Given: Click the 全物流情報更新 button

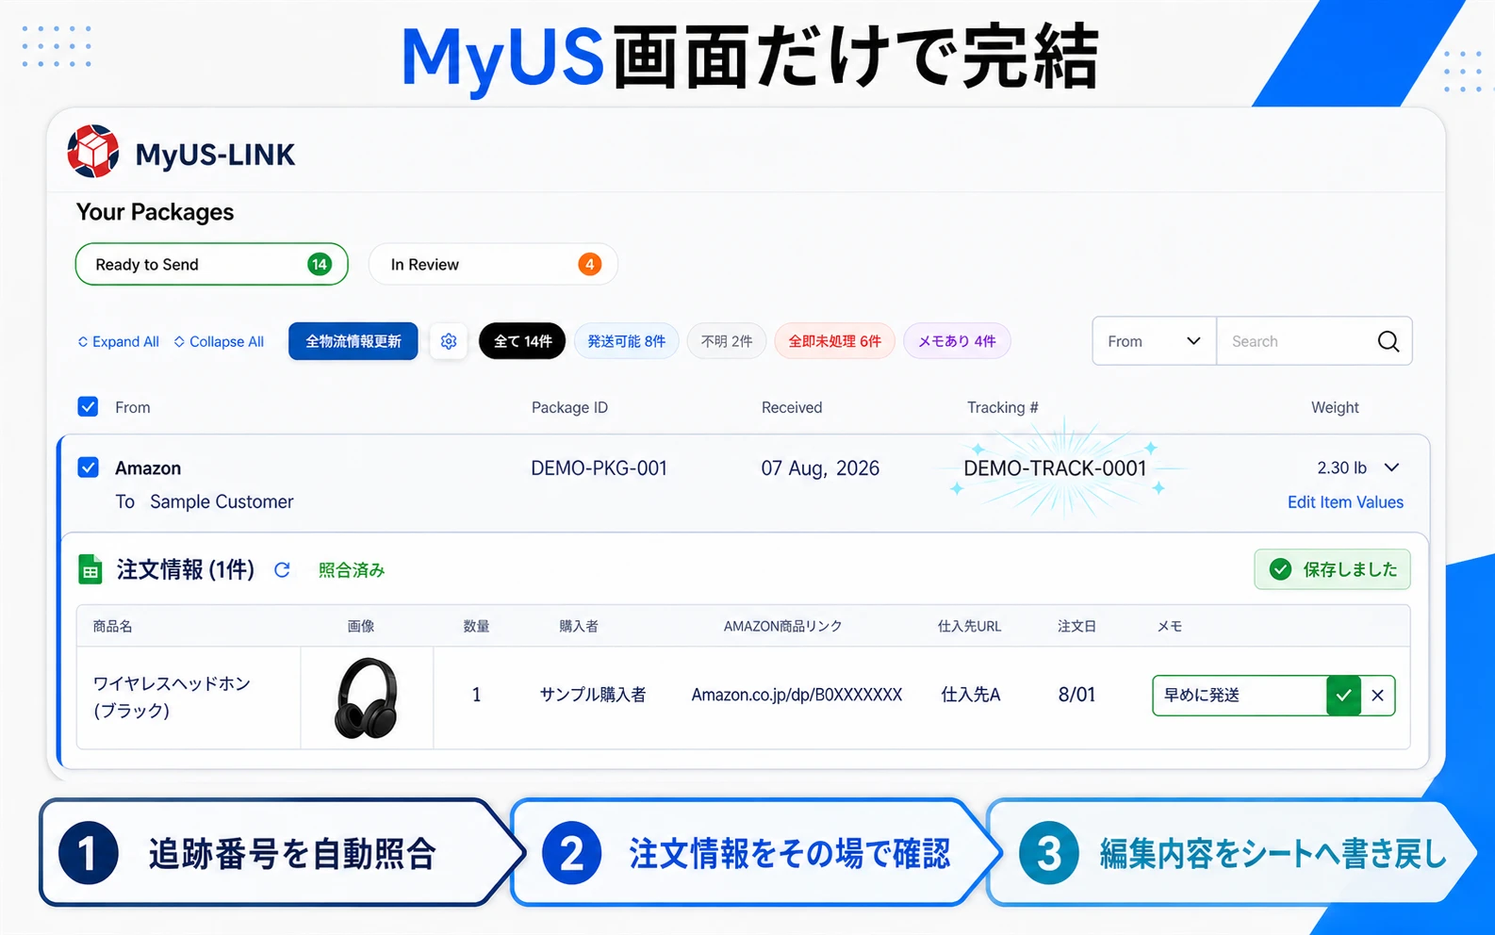Looking at the screenshot, I should 353,341.
